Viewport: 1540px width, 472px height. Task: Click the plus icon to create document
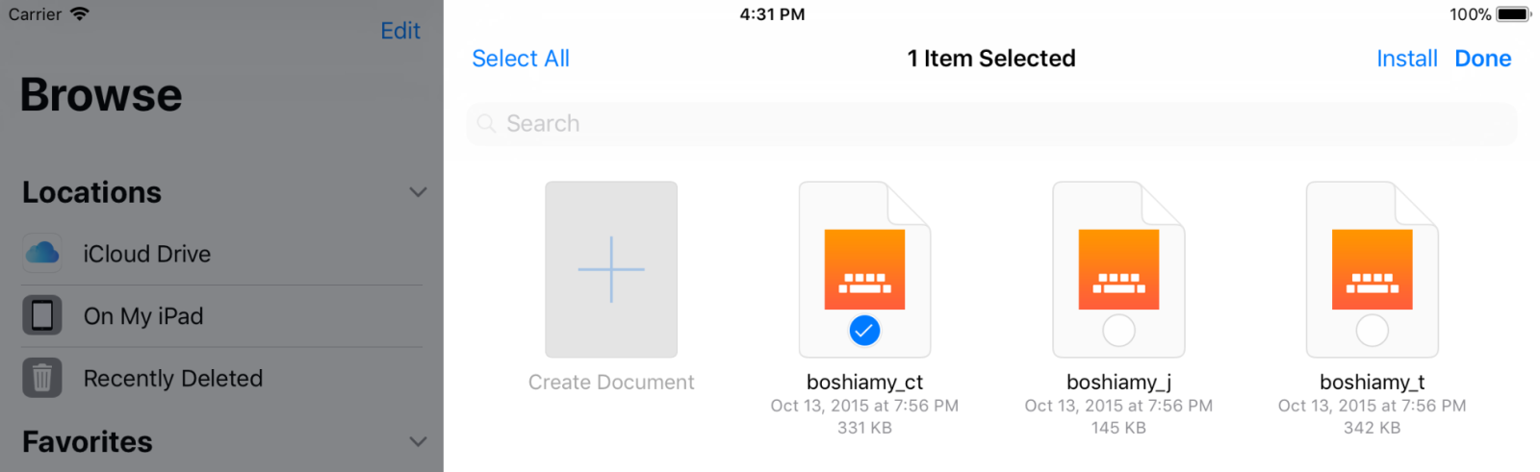(611, 269)
